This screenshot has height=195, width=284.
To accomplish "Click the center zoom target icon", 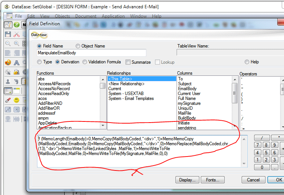I will 17,109.
